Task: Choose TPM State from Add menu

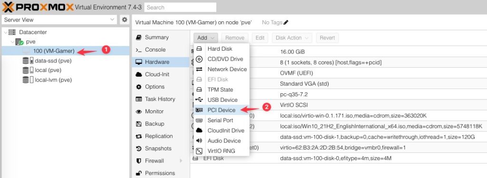Action: 222,89
